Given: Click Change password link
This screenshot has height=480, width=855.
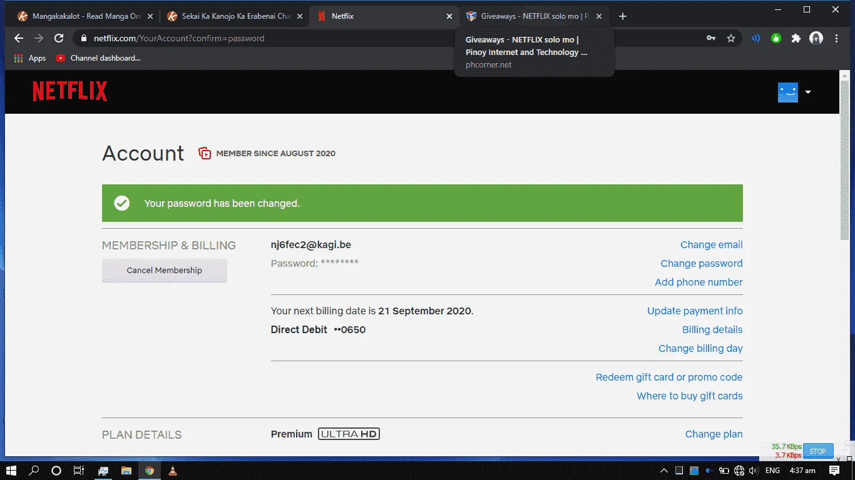Looking at the screenshot, I should point(702,264).
